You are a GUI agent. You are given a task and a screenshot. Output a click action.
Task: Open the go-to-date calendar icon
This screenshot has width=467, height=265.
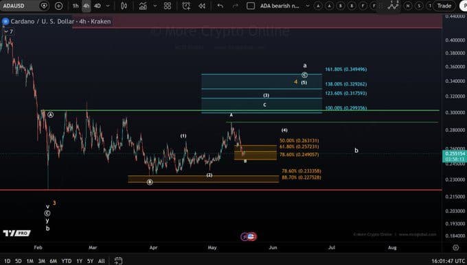(x=118, y=261)
